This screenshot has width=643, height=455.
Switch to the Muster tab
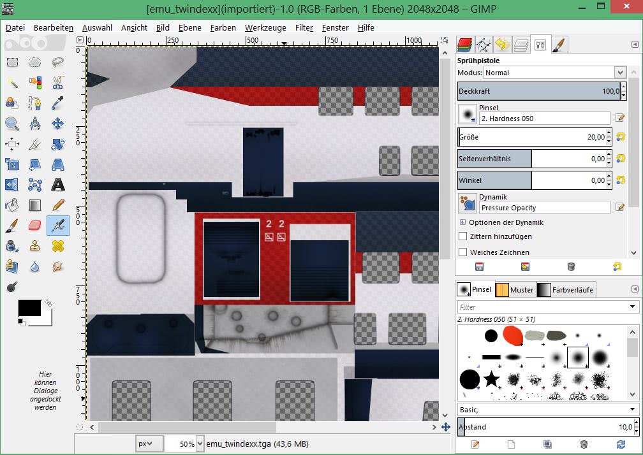coord(515,289)
